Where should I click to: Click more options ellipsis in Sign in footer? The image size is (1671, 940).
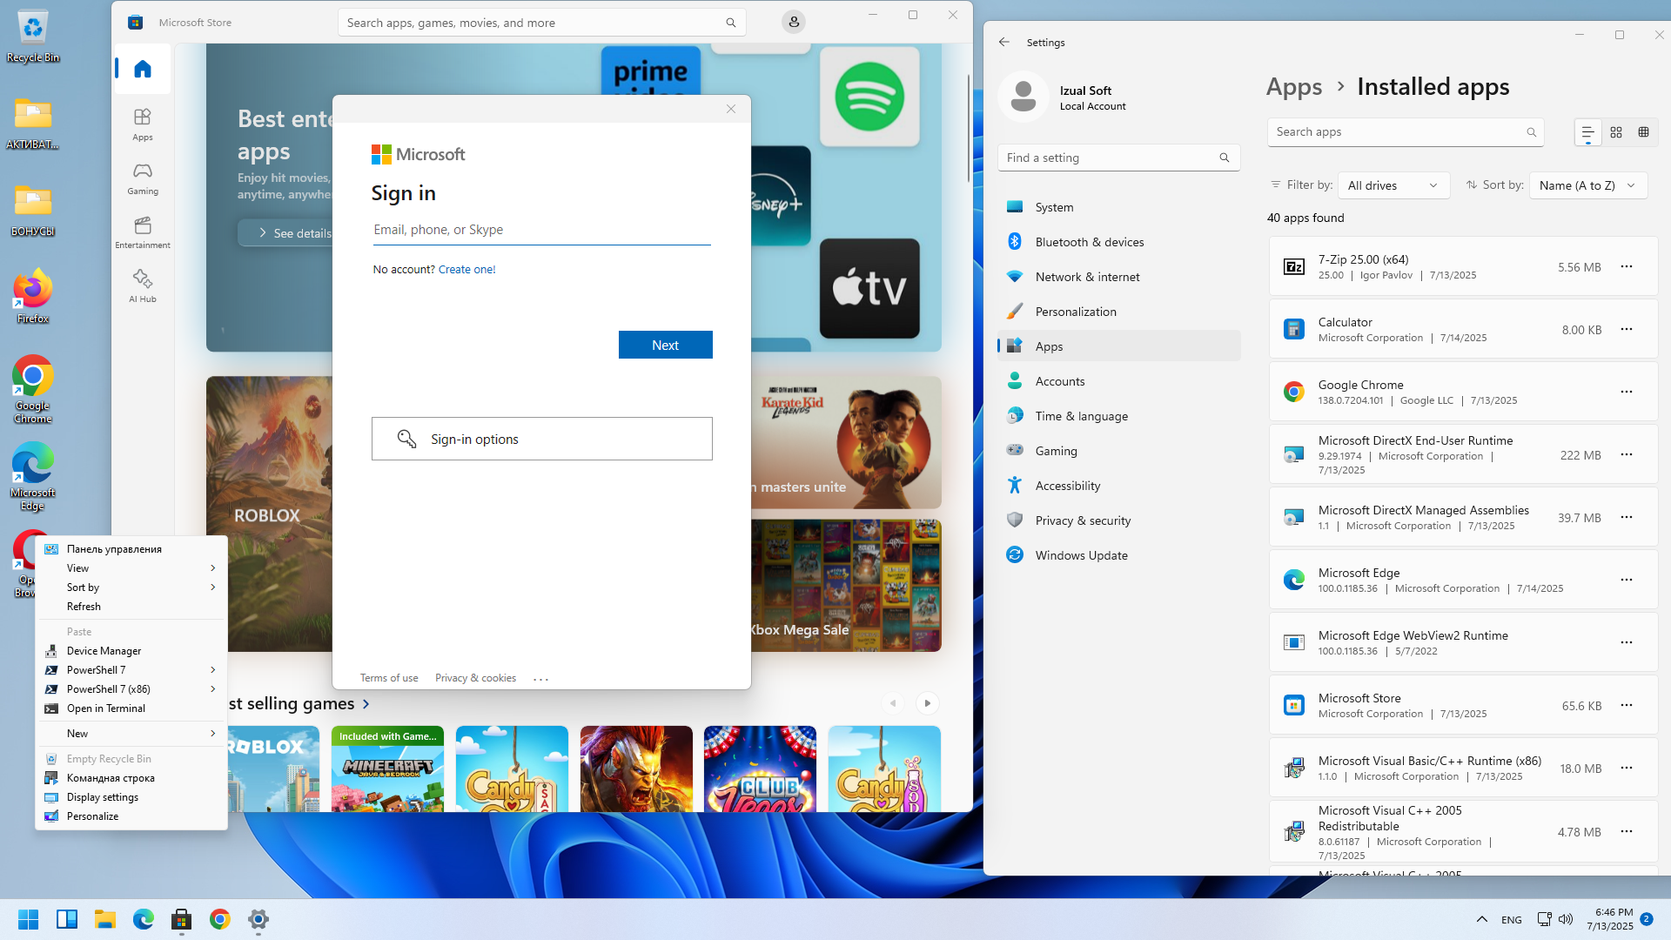[540, 679]
